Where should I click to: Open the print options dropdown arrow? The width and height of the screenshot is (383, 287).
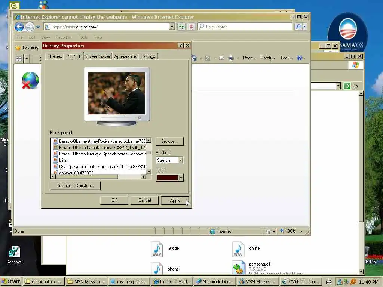pos(238,58)
